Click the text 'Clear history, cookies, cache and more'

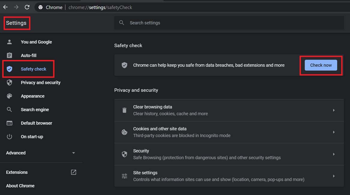pyautogui.click(x=170, y=114)
